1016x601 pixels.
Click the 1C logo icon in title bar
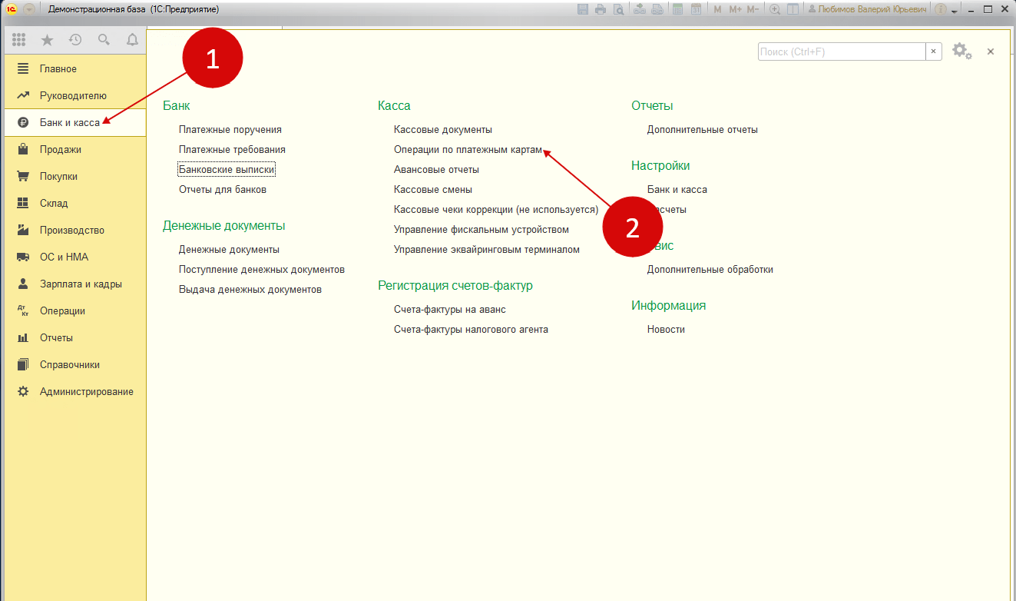click(12, 9)
